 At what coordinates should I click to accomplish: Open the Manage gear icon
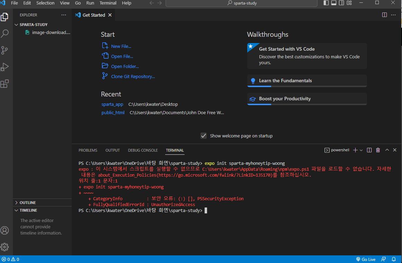tap(5, 247)
